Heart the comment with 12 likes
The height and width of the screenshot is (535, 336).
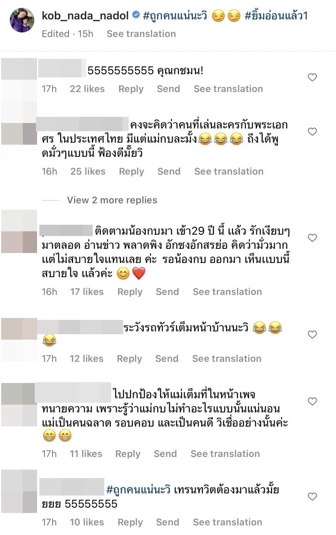click(x=312, y=334)
